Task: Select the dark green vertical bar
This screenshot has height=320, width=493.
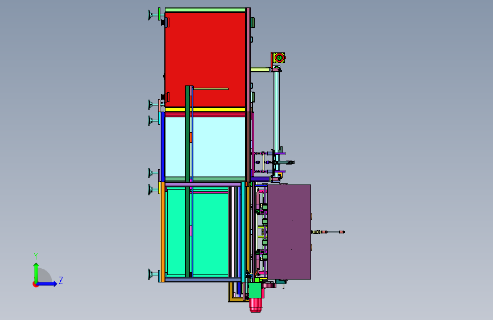Action: (x=188, y=181)
